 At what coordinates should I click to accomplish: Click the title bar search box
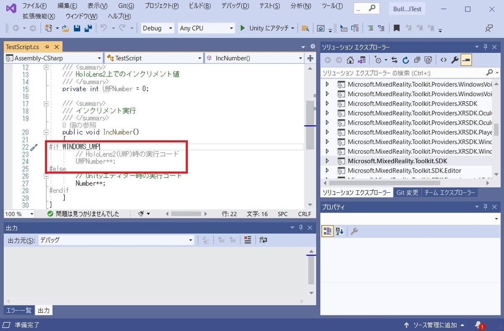point(367,8)
